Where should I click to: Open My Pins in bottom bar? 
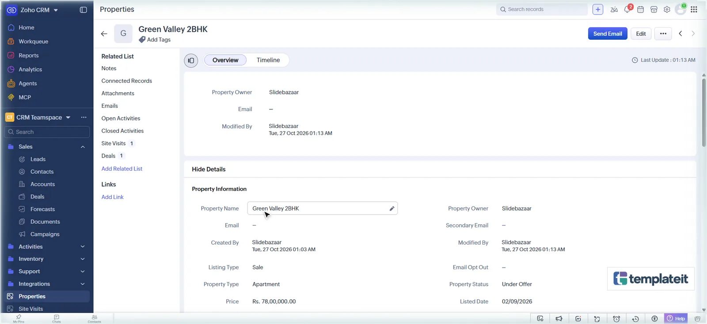19,319
